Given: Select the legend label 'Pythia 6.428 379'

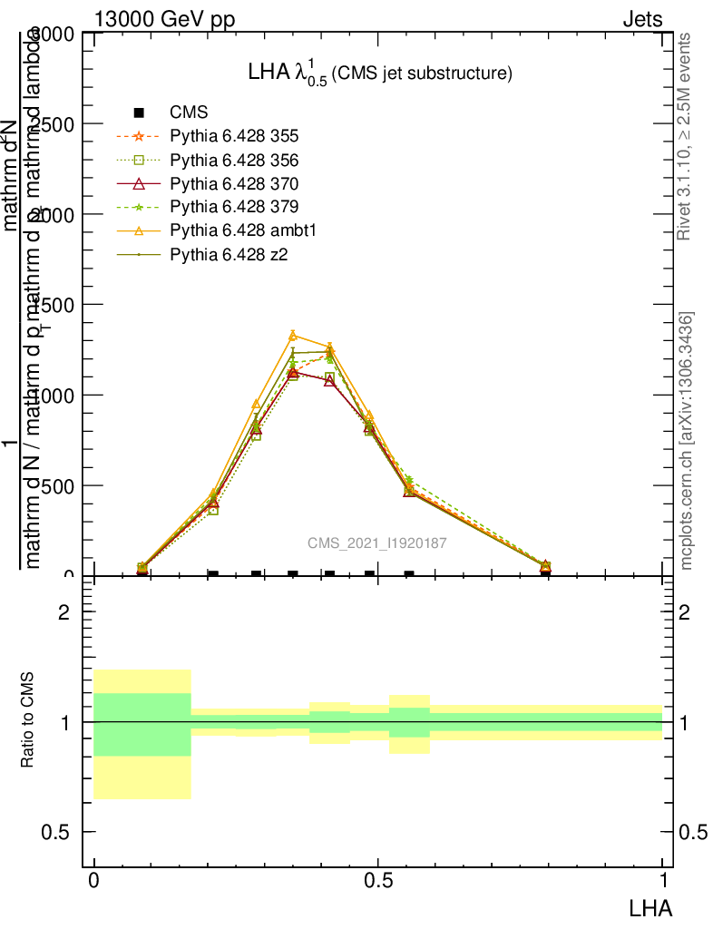Looking at the screenshot, I should point(234,207).
